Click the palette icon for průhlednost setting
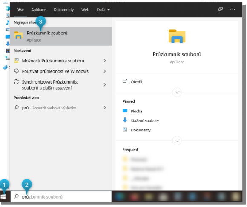247x207 pixels. pyautogui.click(x=16, y=71)
